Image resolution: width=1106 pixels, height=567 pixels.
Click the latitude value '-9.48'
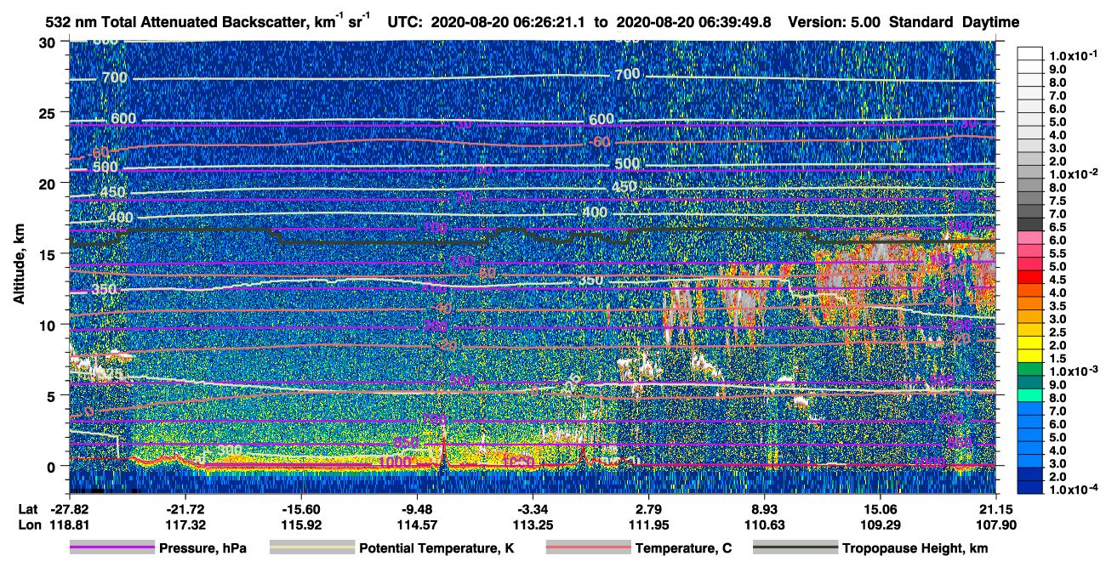(417, 508)
